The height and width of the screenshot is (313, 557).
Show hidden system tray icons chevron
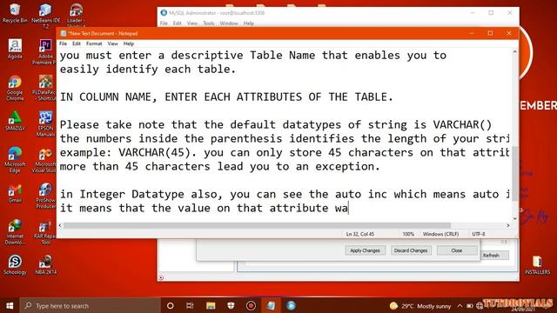point(460,305)
